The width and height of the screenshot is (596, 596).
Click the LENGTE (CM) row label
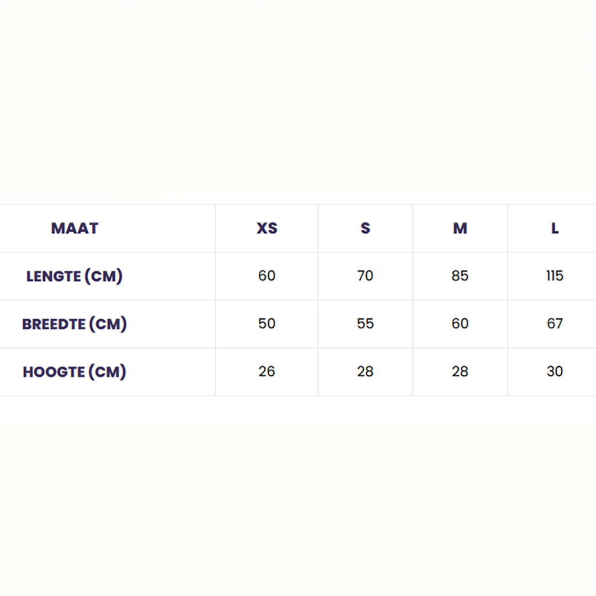pos(74,276)
